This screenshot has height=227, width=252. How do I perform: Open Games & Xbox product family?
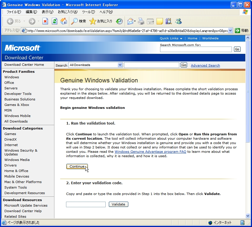click(17, 105)
